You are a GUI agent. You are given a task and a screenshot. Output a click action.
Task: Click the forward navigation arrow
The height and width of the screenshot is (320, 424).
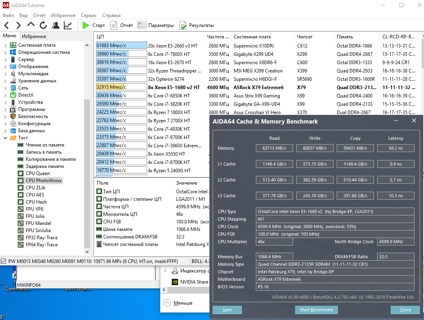pos(18,25)
